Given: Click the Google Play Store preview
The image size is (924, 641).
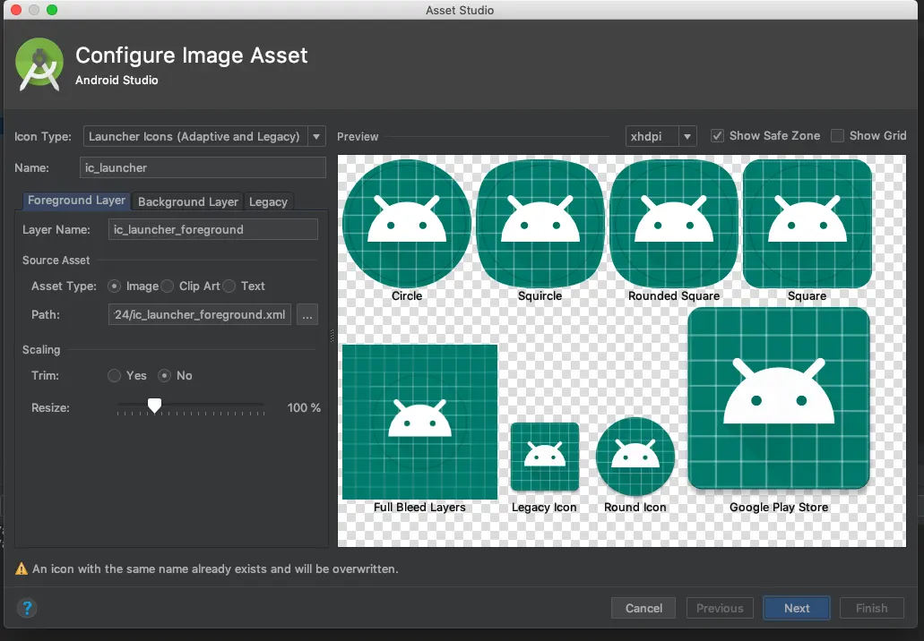Looking at the screenshot, I should [x=779, y=398].
